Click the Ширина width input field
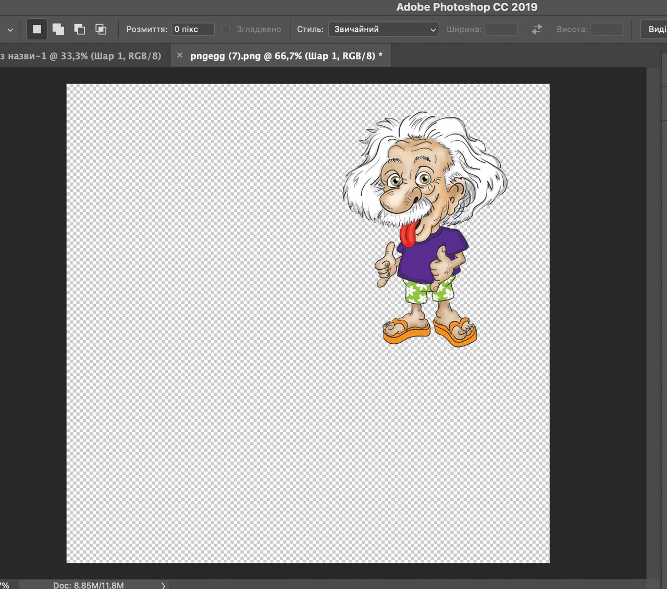The width and height of the screenshot is (667, 589). pyautogui.click(x=501, y=29)
